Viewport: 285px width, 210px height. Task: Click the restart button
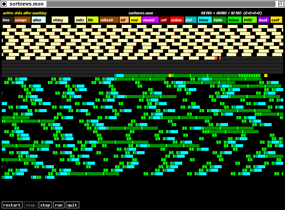[x=12, y=205]
